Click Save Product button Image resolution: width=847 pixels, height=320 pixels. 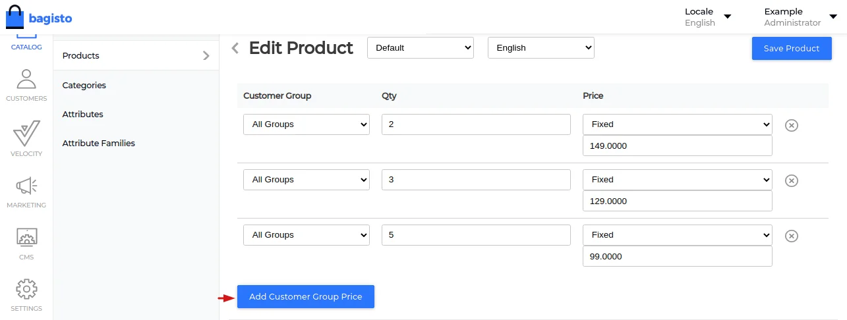coord(791,48)
